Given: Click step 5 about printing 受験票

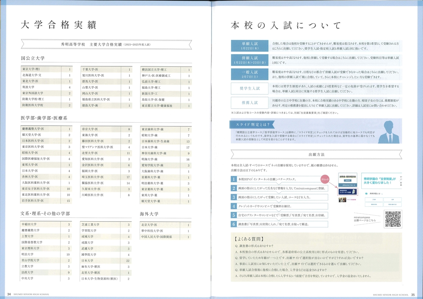Looking at the screenshot, I should point(279,215).
